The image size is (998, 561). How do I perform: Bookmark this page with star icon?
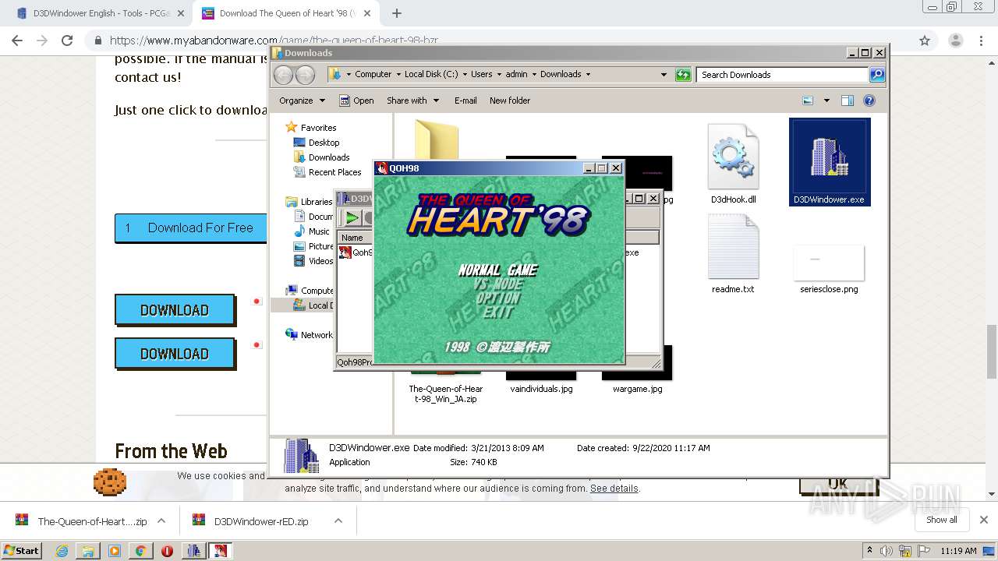(x=925, y=41)
